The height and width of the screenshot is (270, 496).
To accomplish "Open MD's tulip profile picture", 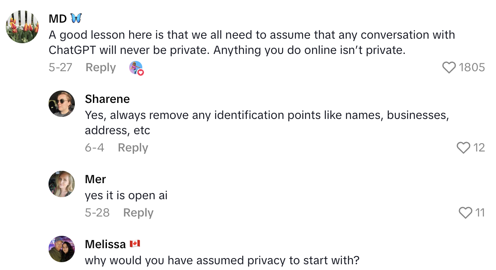I will (x=22, y=27).
